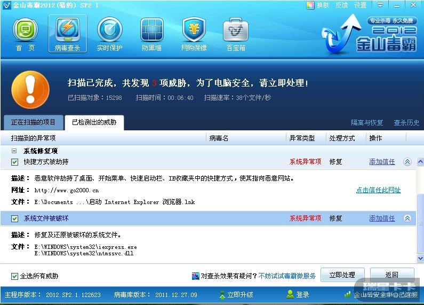Open 网购保镖 shopping guard icon
The height and width of the screenshot is (305, 424).
pos(194,34)
